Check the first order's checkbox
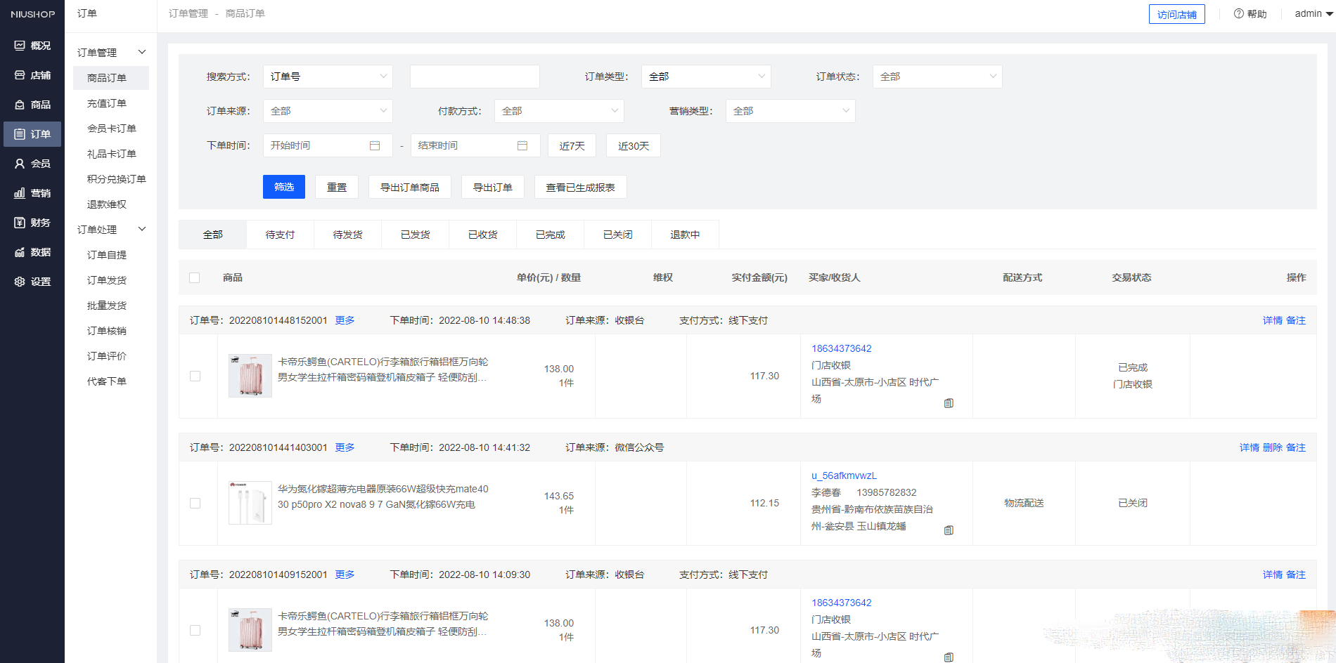 pyautogui.click(x=195, y=376)
